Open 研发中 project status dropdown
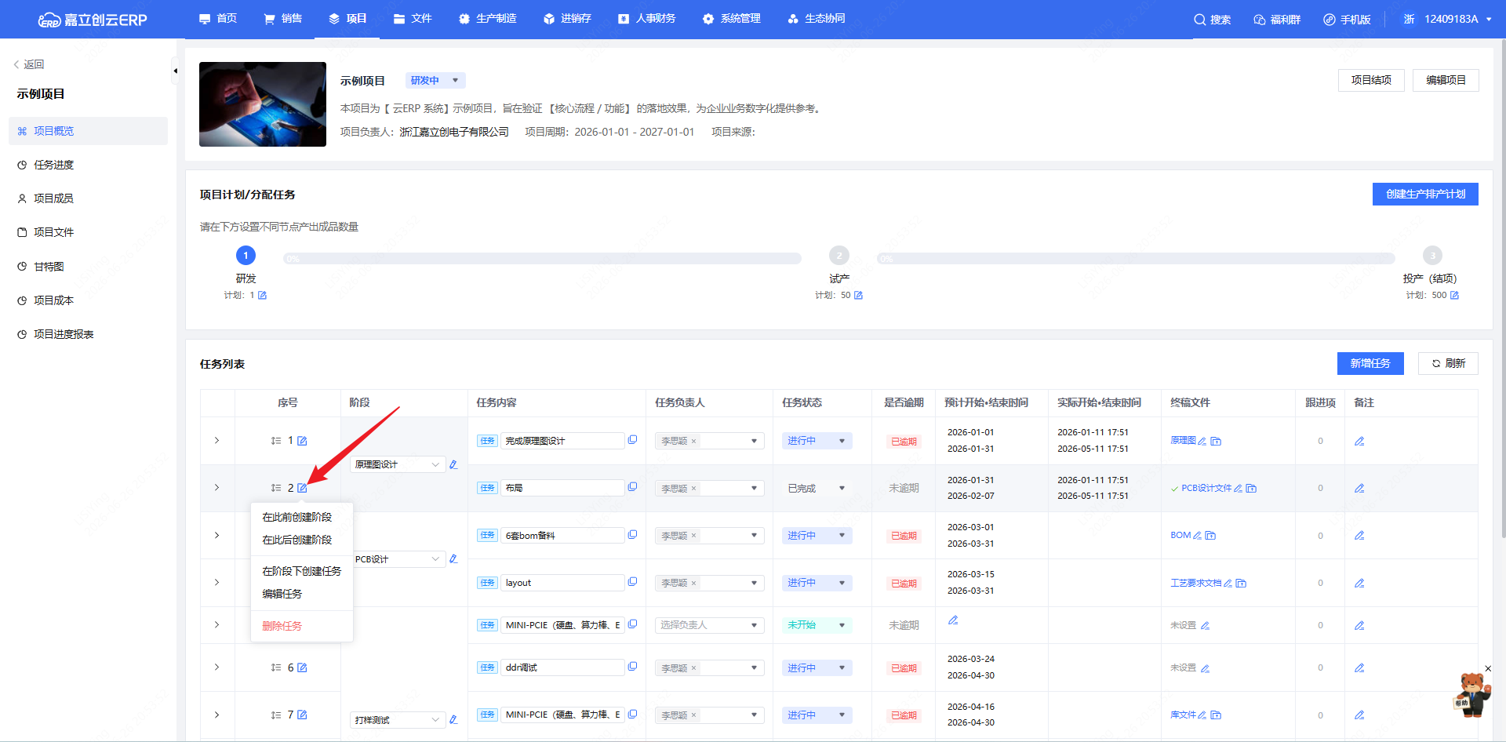1506x742 pixels. pos(435,81)
